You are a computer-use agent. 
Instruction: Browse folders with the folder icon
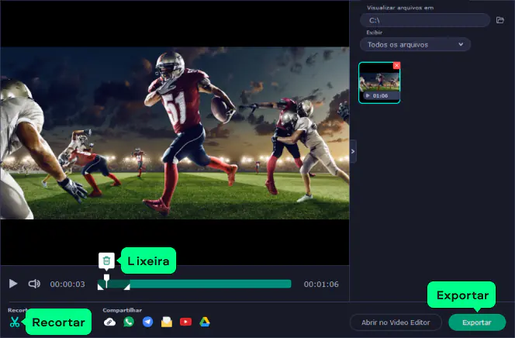tap(500, 20)
